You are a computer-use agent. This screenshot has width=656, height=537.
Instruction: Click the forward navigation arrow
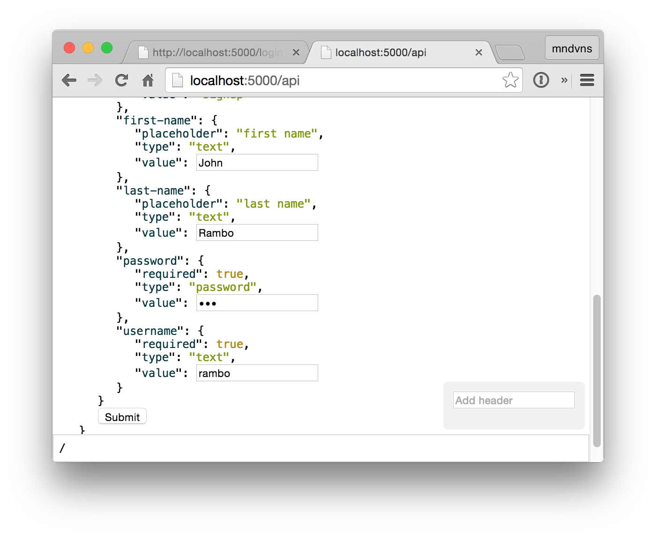point(95,80)
